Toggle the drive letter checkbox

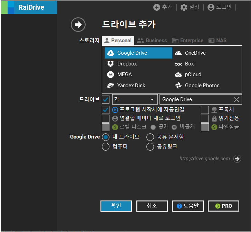[x=106, y=100]
